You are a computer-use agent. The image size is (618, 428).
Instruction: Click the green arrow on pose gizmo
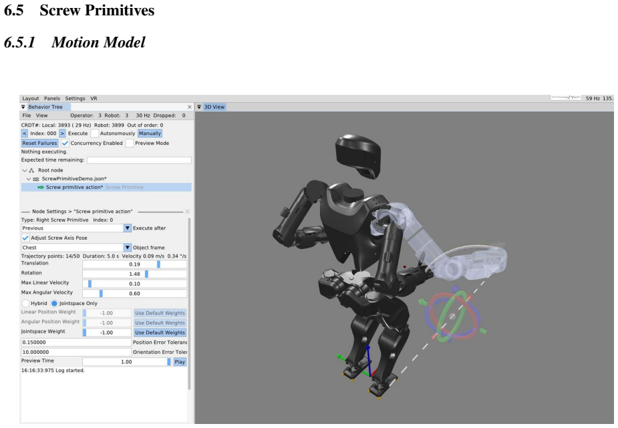pyautogui.click(x=422, y=302)
